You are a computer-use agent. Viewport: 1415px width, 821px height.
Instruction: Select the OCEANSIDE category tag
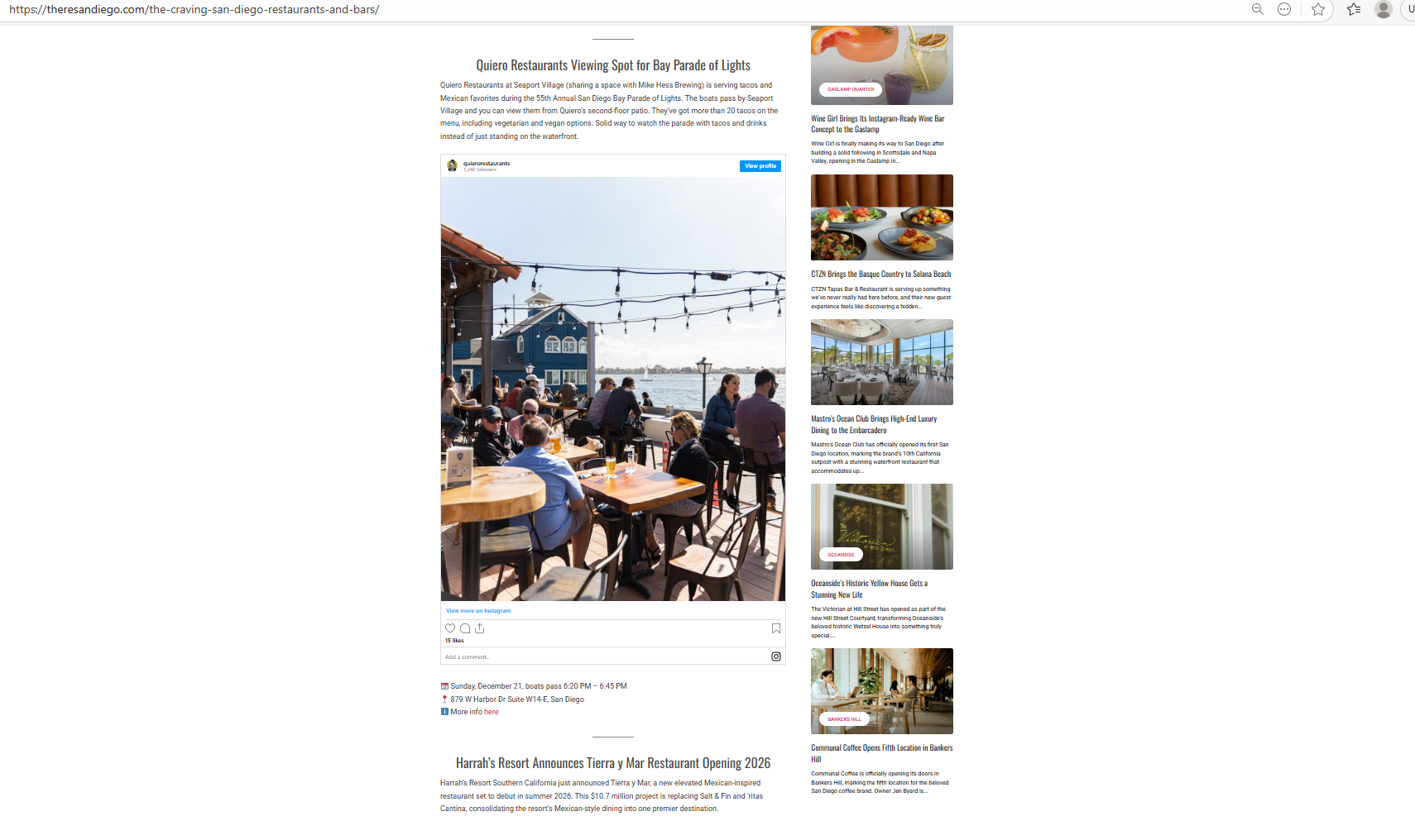[841, 555]
